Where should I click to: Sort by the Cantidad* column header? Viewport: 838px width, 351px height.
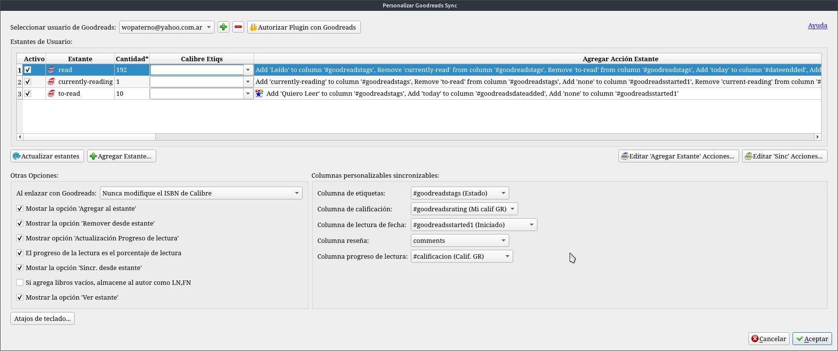[132, 59]
